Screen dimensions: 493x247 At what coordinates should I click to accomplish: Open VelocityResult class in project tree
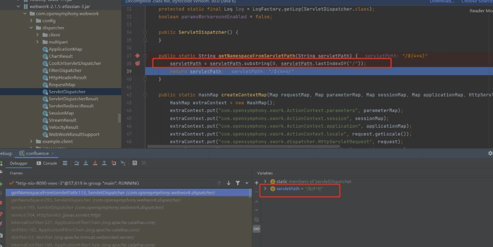(x=63, y=127)
